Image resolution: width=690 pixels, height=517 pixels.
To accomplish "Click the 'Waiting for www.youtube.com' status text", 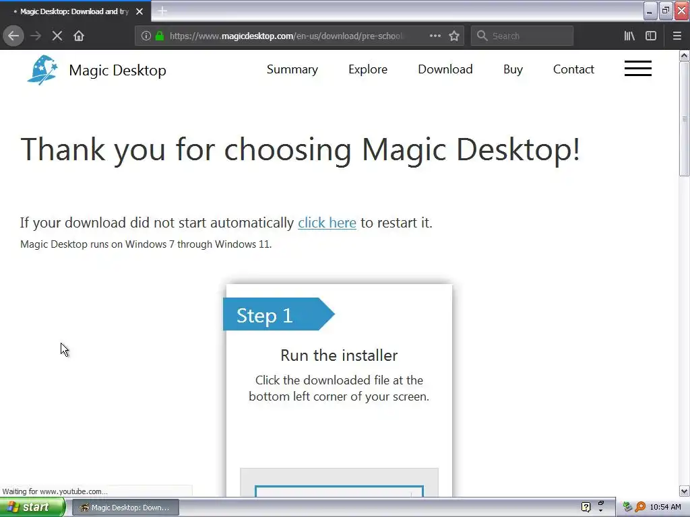I will [55, 491].
